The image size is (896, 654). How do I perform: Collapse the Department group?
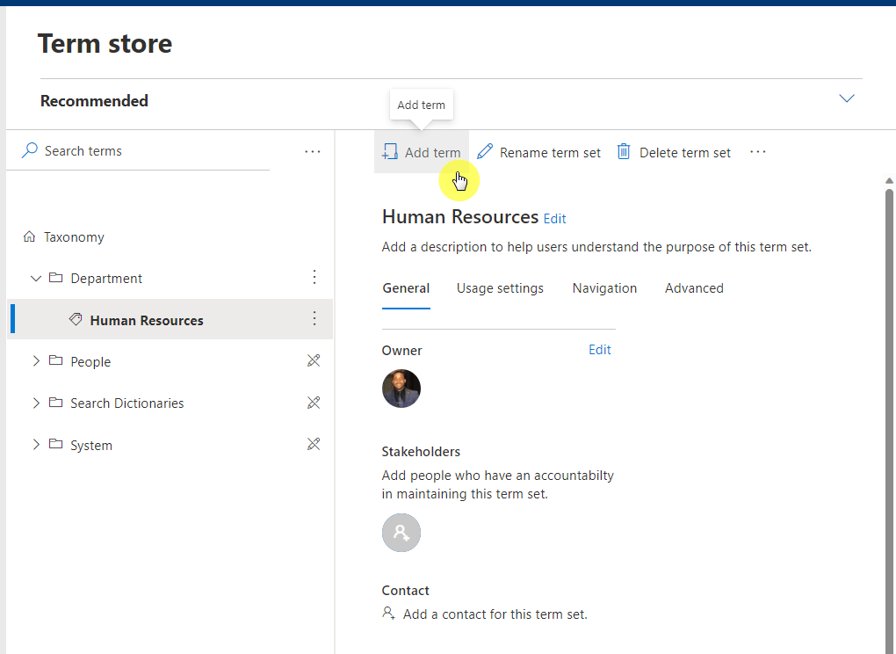[x=36, y=279]
